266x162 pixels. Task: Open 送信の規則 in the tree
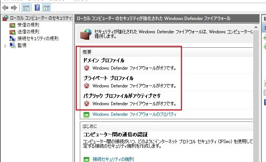point(28,32)
